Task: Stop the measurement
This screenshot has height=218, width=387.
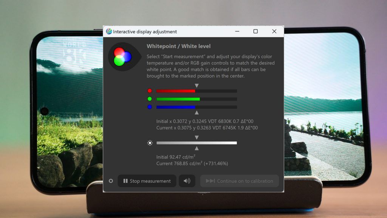Action: coord(147,181)
